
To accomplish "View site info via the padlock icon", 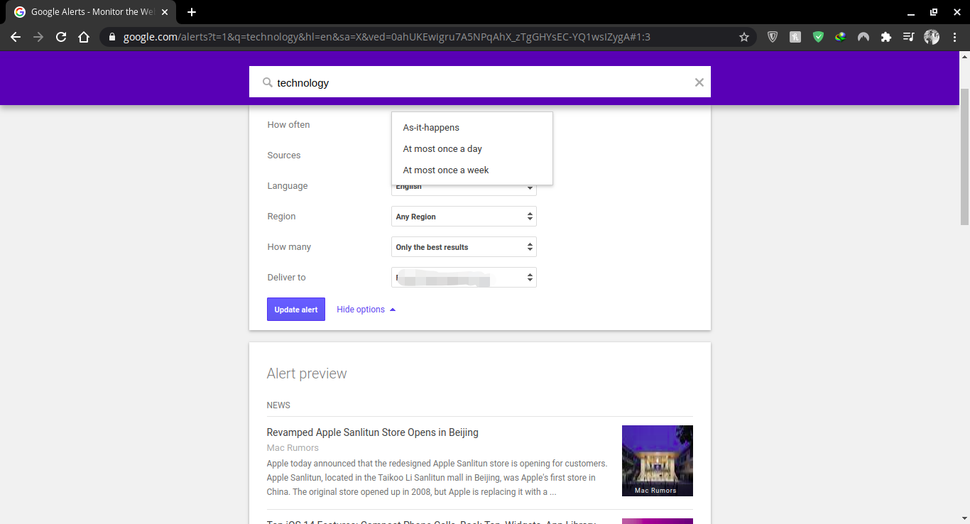I will pyautogui.click(x=112, y=37).
